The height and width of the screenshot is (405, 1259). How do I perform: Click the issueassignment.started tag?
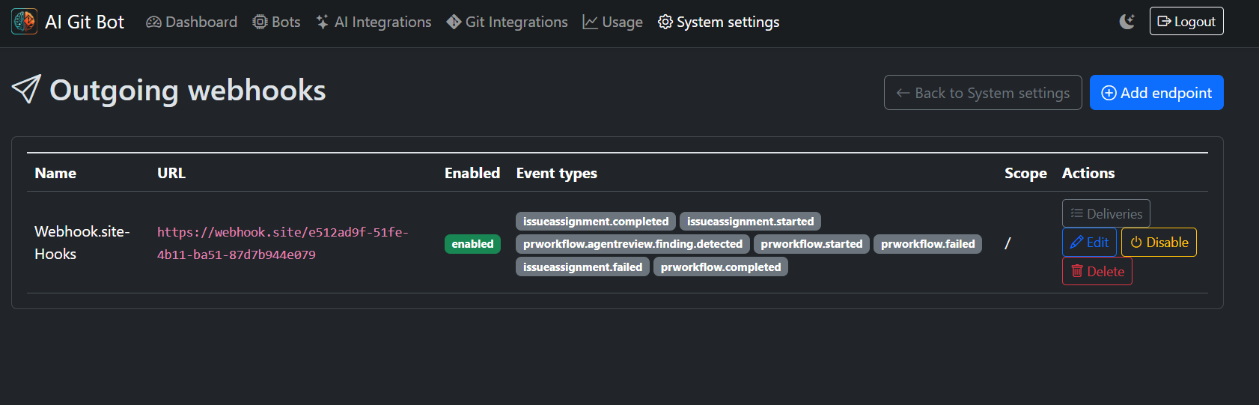(750, 222)
